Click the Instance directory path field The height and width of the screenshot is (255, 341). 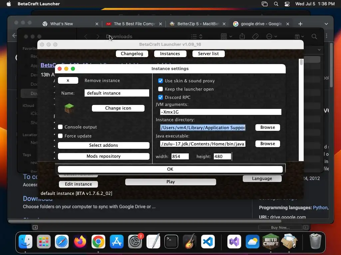tap(203, 127)
